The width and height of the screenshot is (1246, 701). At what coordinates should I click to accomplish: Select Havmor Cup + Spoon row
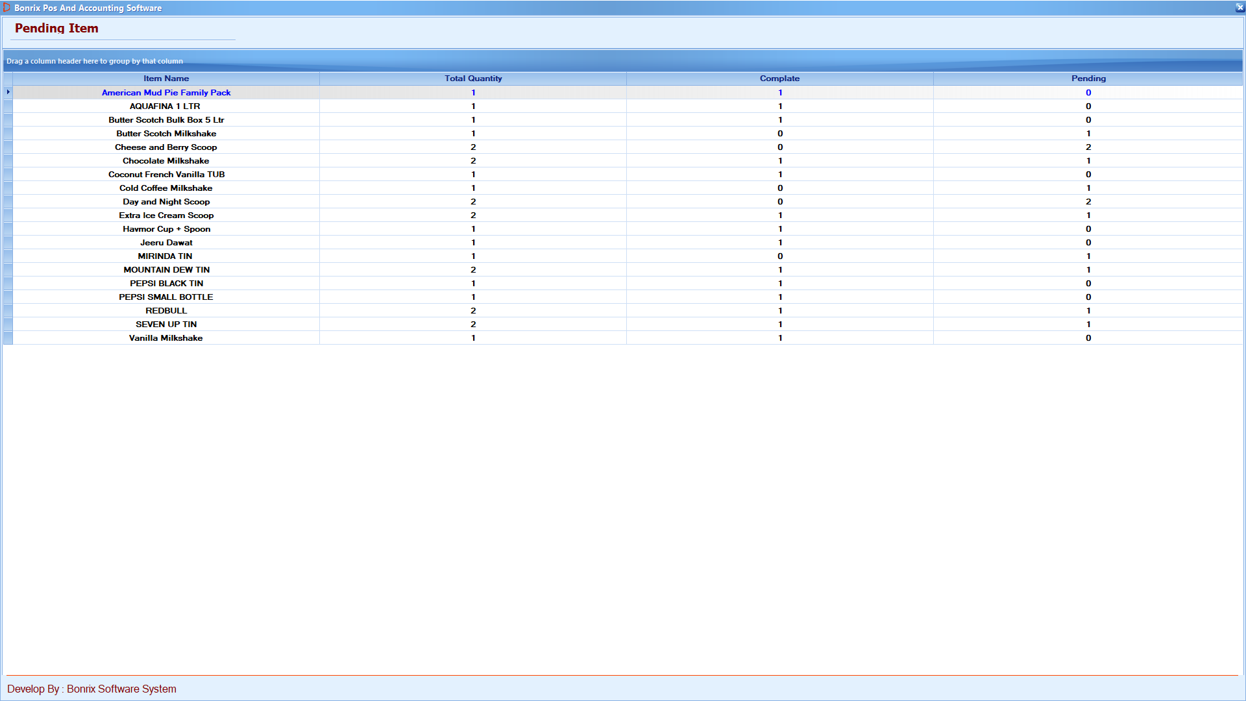166,229
